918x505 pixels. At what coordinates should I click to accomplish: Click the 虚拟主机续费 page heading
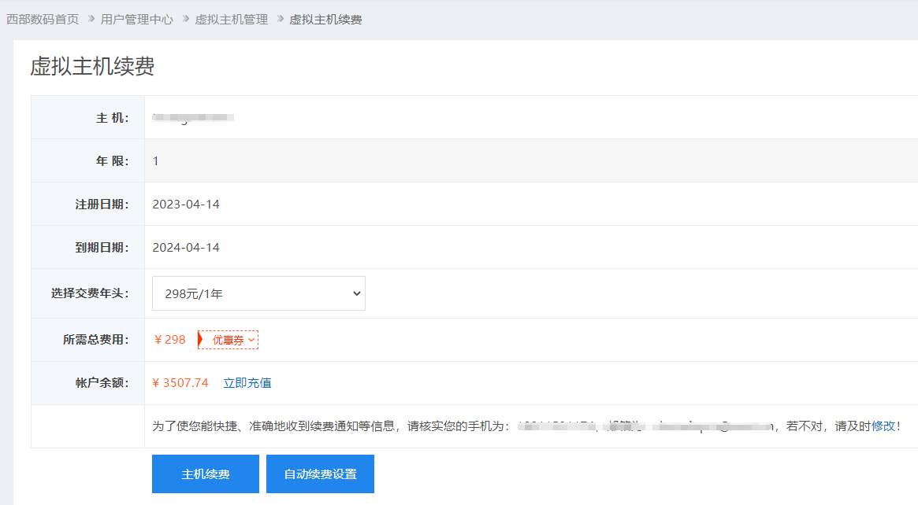[92, 67]
